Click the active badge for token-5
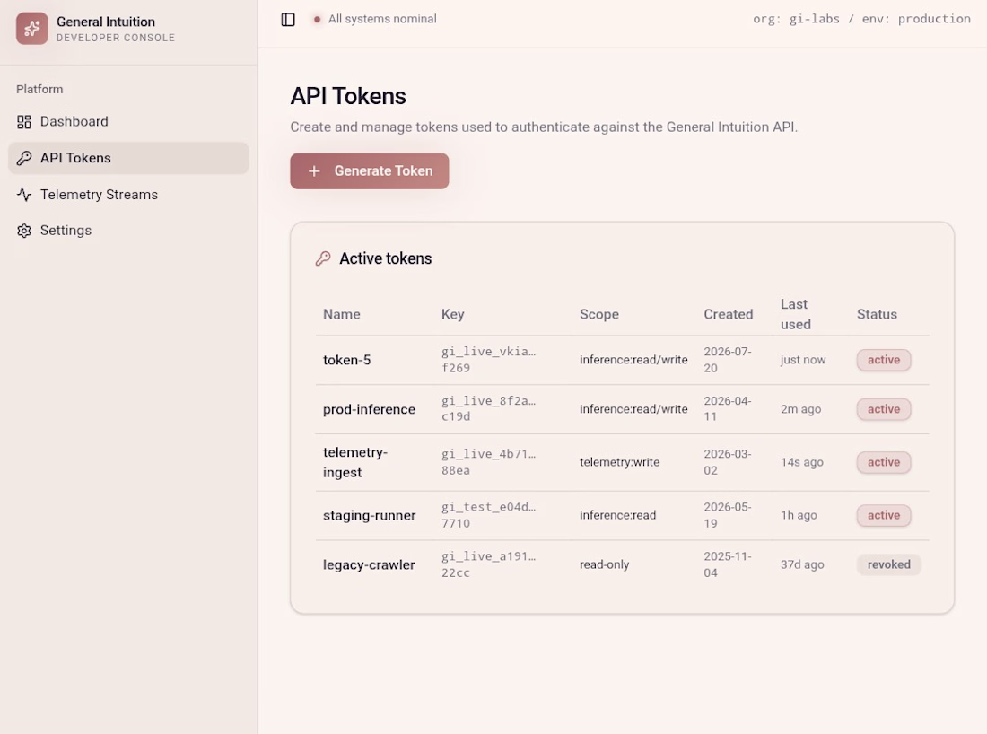 pyautogui.click(x=884, y=360)
